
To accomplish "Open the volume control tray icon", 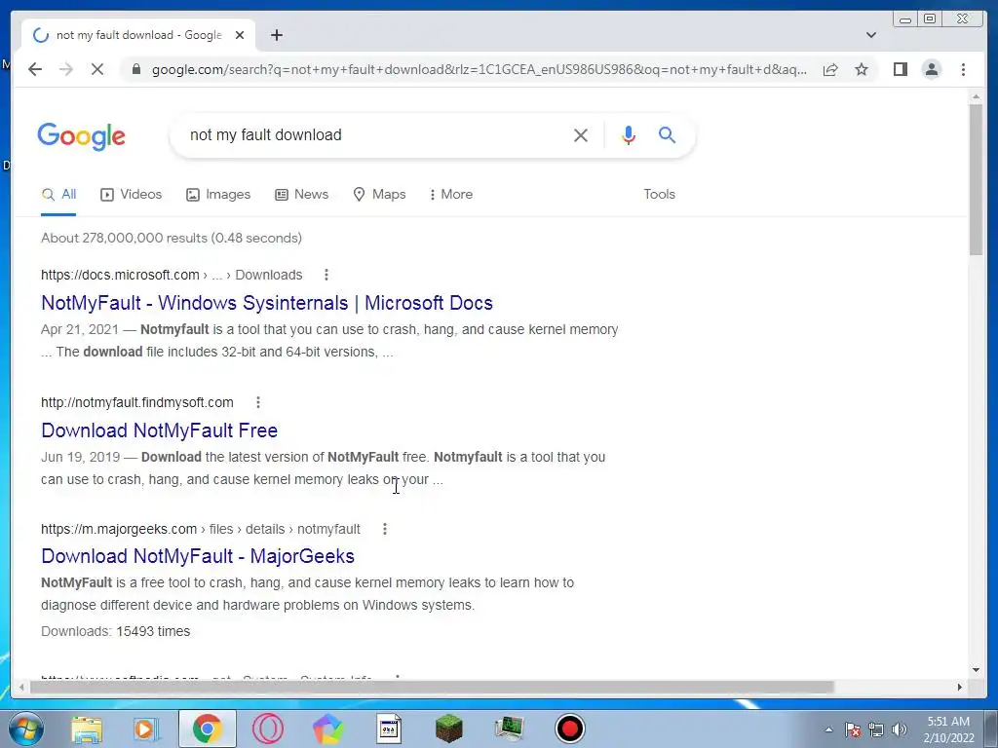I will click(x=899, y=729).
